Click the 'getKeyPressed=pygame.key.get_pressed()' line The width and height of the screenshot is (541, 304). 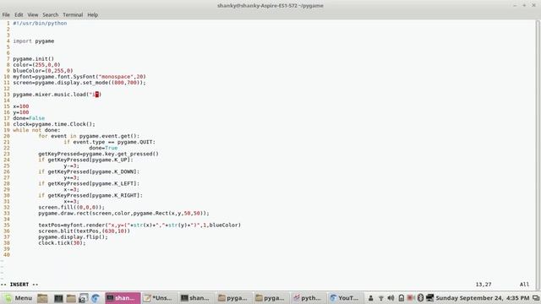tap(98, 154)
